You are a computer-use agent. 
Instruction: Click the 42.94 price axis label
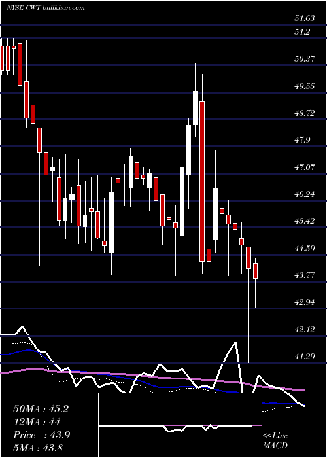point(305,302)
